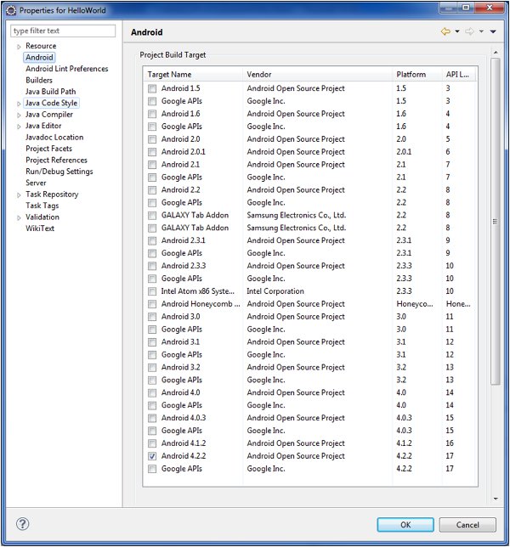Select the Android 2.0 row name
Viewport: 510px width, 547px height.
(180, 138)
